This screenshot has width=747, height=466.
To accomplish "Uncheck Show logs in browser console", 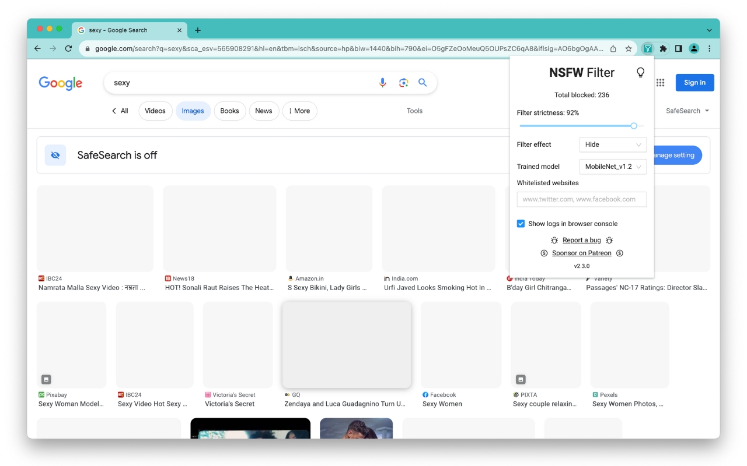I will click(x=521, y=224).
